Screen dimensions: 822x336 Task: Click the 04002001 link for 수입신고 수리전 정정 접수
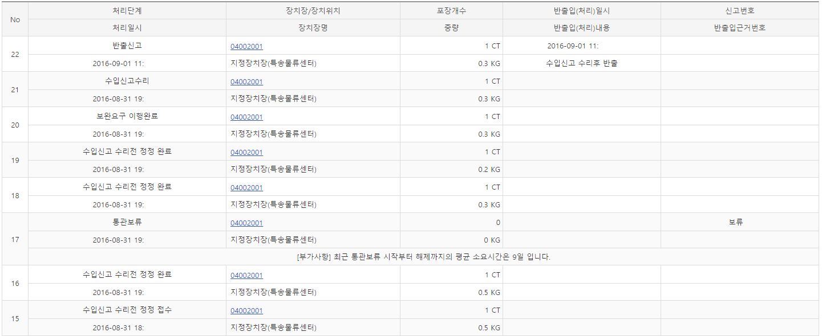pyautogui.click(x=246, y=311)
